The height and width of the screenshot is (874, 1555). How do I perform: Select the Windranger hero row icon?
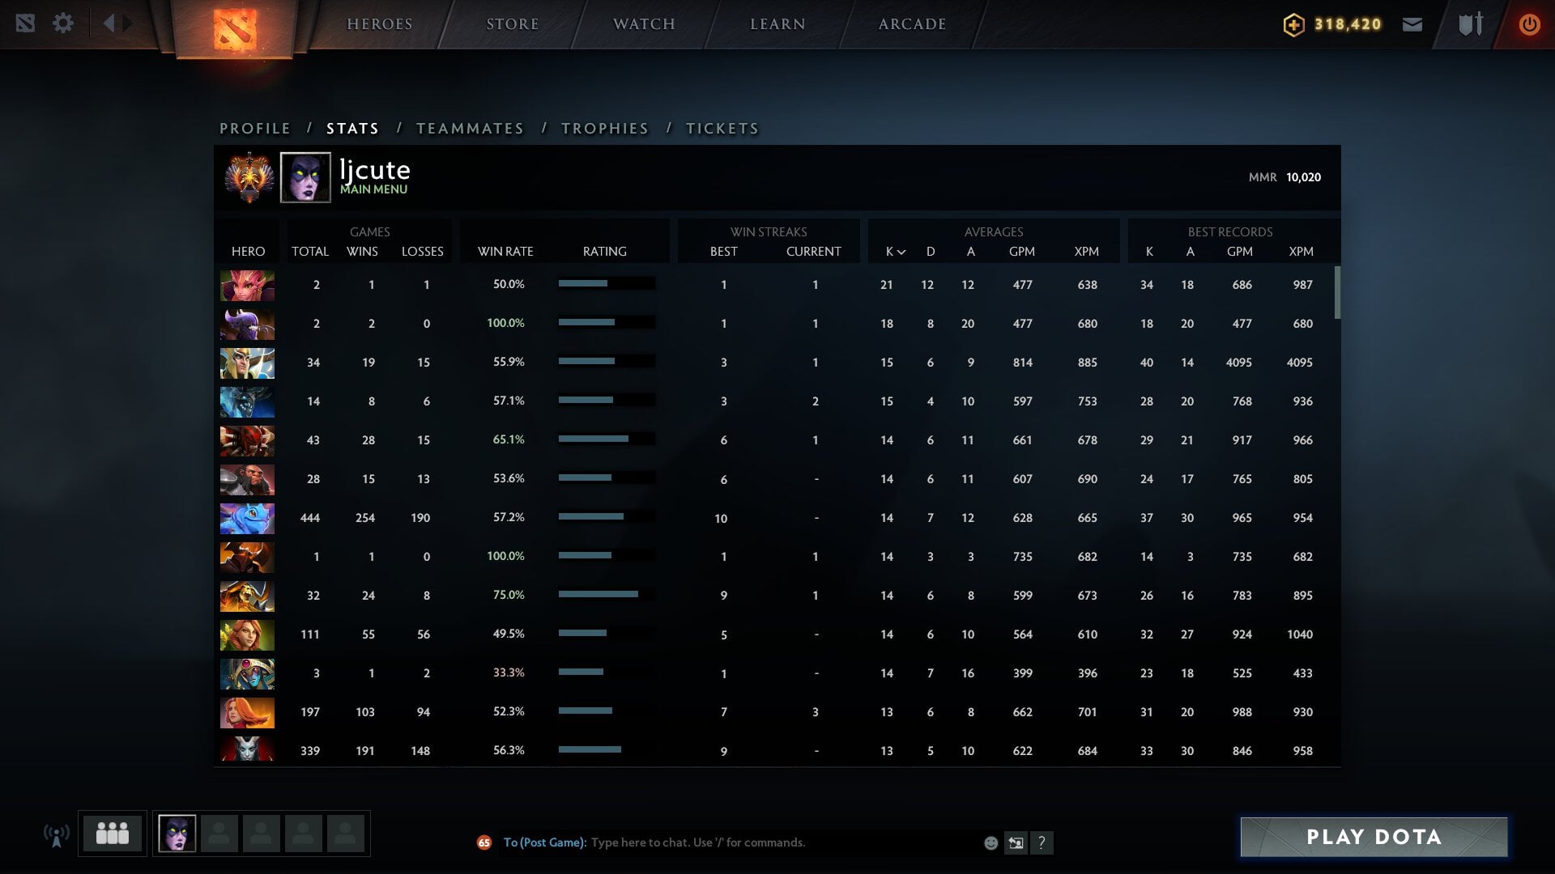click(247, 634)
